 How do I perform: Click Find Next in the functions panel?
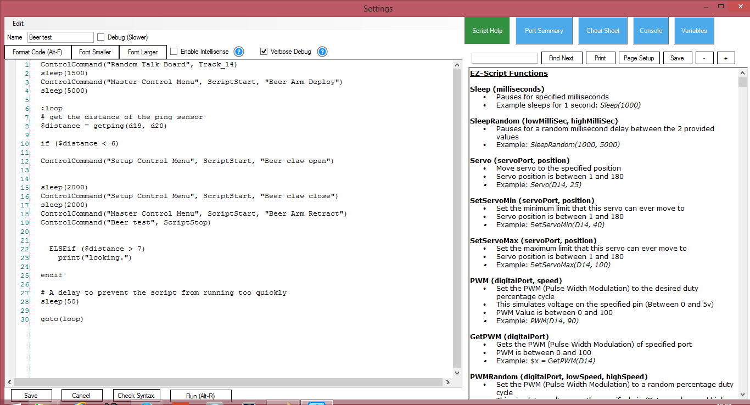pyautogui.click(x=562, y=58)
